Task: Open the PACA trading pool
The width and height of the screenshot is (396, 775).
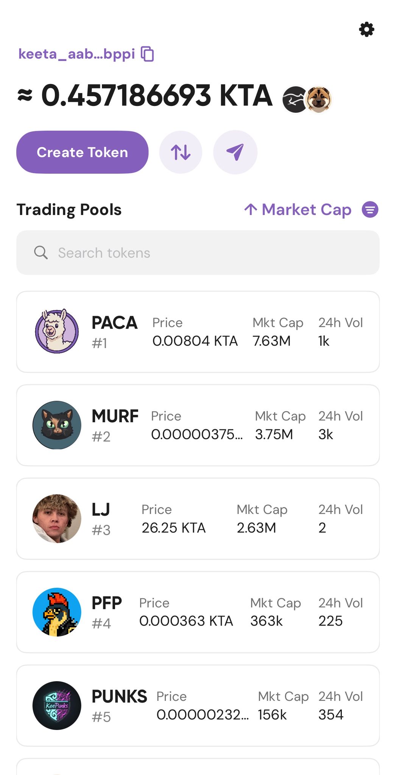Action: point(198,332)
